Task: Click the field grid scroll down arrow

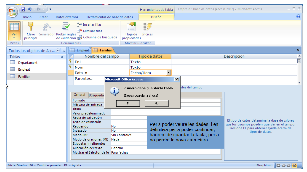Action: tap(299, 83)
